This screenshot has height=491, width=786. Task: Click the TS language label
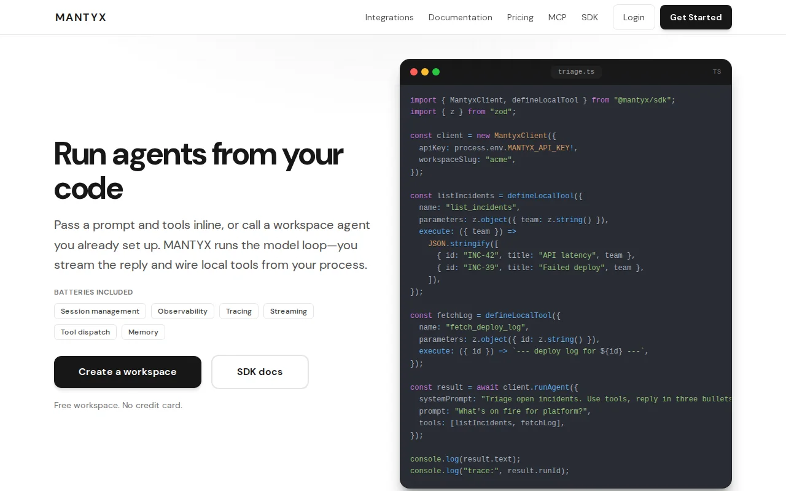pyautogui.click(x=717, y=72)
